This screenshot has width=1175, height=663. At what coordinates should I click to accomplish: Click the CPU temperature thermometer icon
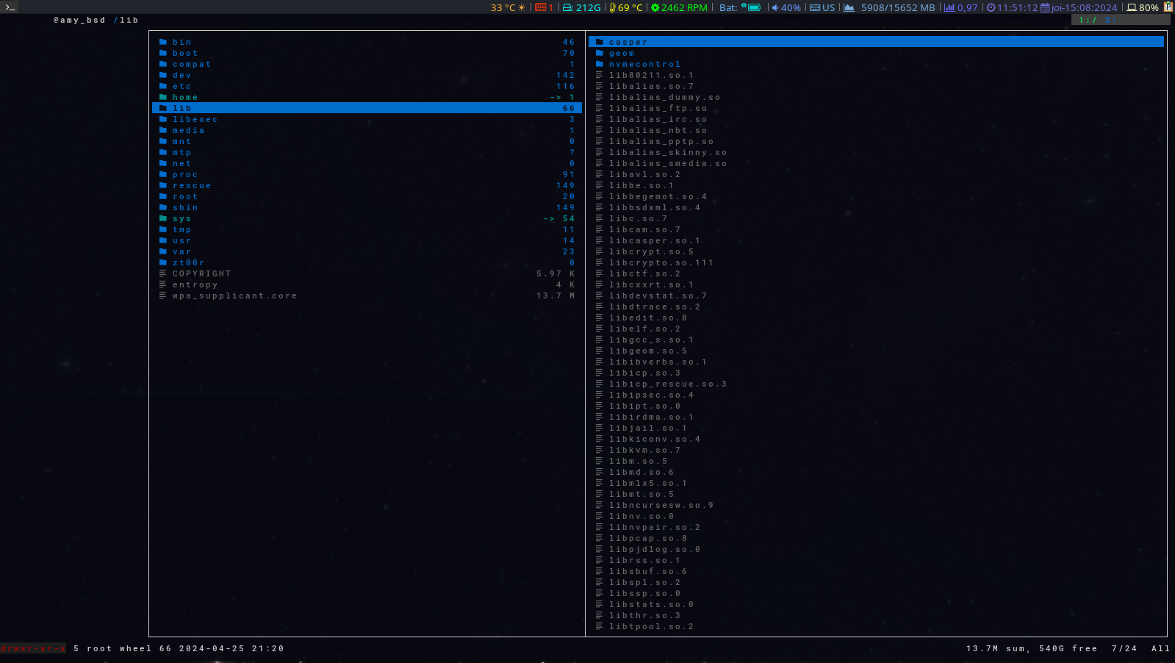(x=613, y=7)
